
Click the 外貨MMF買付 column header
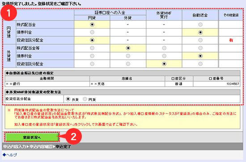coord(164,15)
